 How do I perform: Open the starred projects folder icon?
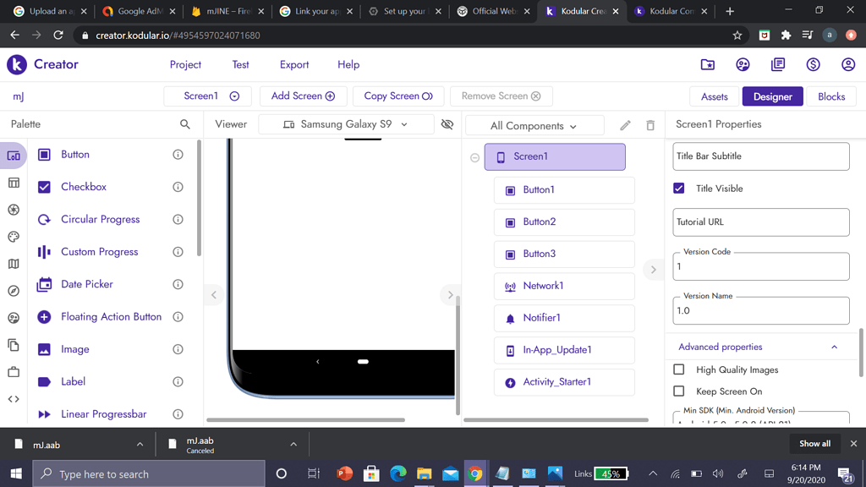[x=708, y=64]
